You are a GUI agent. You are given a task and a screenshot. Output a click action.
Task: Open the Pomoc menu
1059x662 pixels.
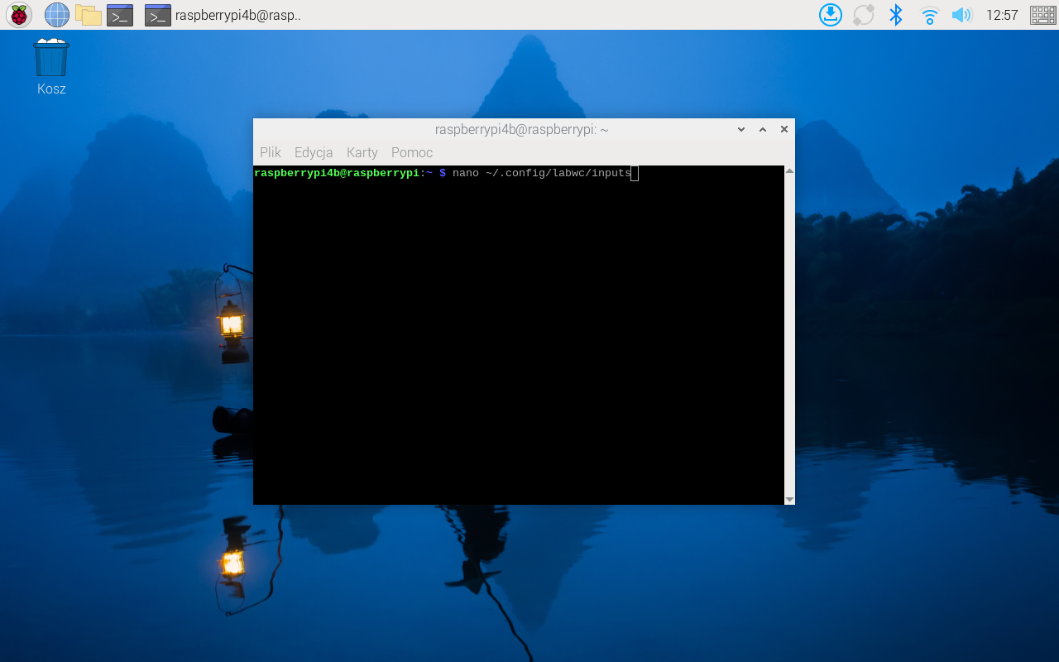coord(411,152)
